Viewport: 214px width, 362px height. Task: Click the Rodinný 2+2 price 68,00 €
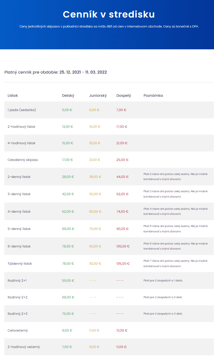pyautogui.click(x=68, y=297)
